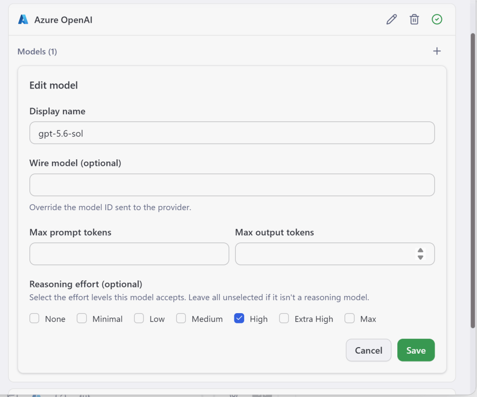Click the Edit model heading

pos(54,85)
